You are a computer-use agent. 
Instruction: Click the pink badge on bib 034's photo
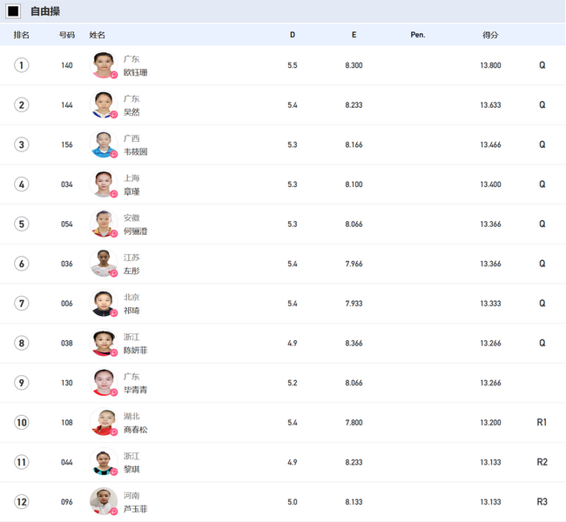pos(114,194)
